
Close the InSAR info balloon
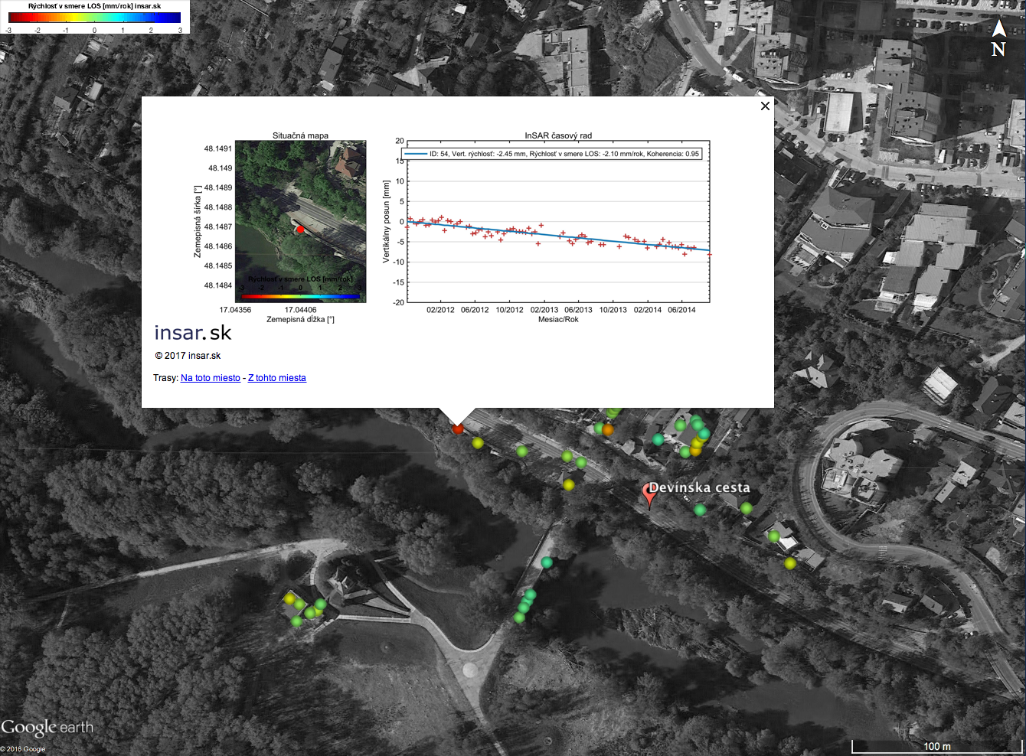[765, 106]
